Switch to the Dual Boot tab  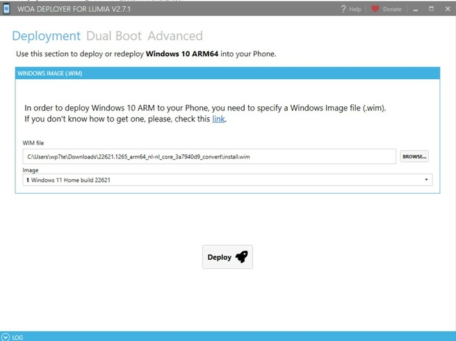114,36
